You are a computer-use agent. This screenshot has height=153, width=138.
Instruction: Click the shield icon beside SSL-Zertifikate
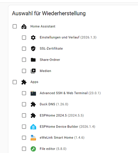point(33,49)
